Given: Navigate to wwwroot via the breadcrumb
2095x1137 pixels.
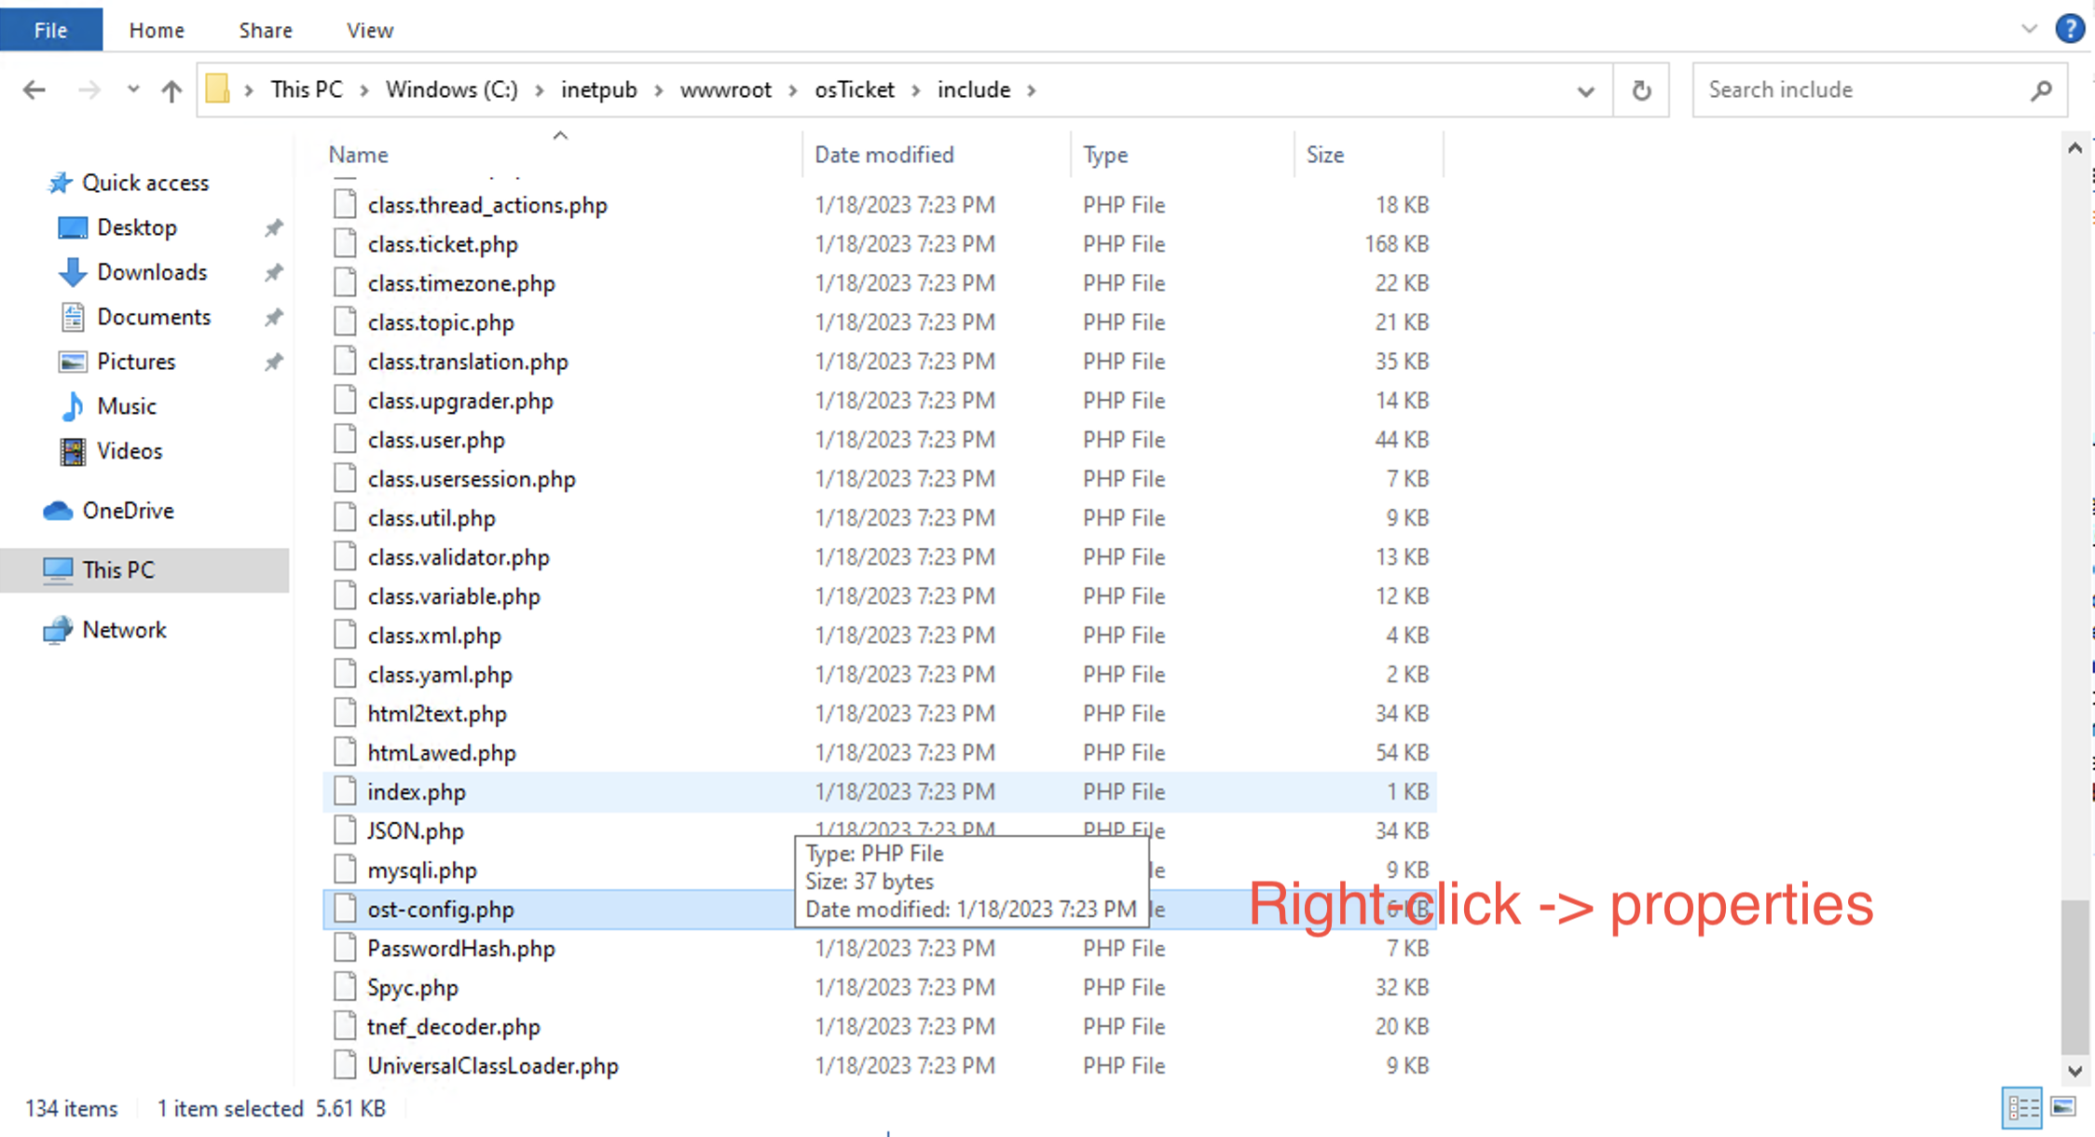Looking at the screenshot, I should pos(726,89).
